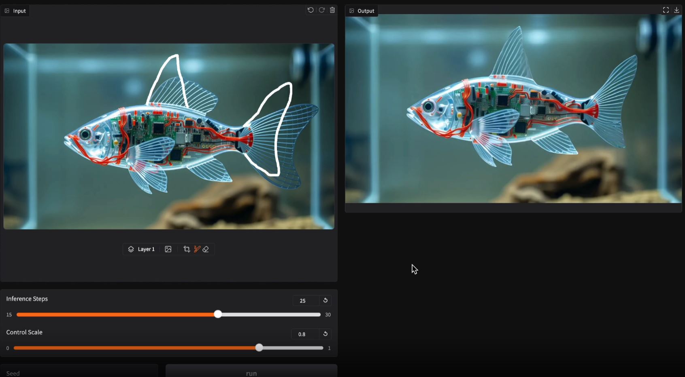This screenshot has height=377, width=685.
Task: Click the Input panel label
Action: point(15,11)
